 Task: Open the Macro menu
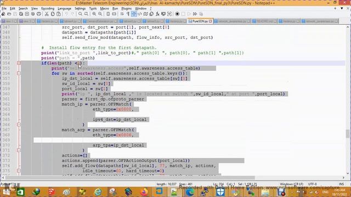click(x=104, y=9)
